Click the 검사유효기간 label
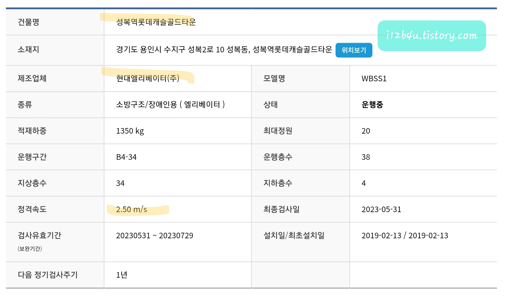 pos(39,236)
